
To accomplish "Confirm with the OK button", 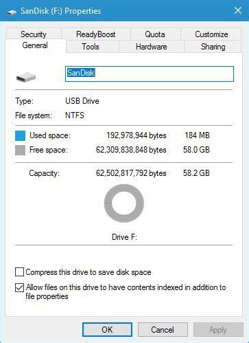I will (x=107, y=330).
